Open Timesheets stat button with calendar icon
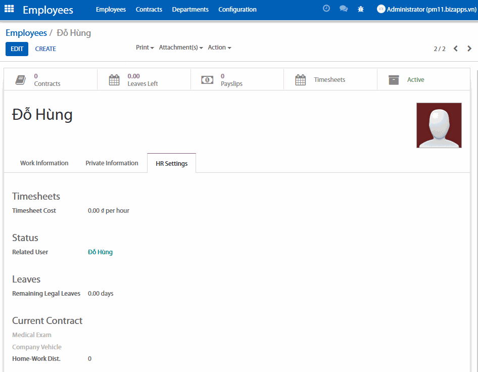 click(x=330, y=80)
